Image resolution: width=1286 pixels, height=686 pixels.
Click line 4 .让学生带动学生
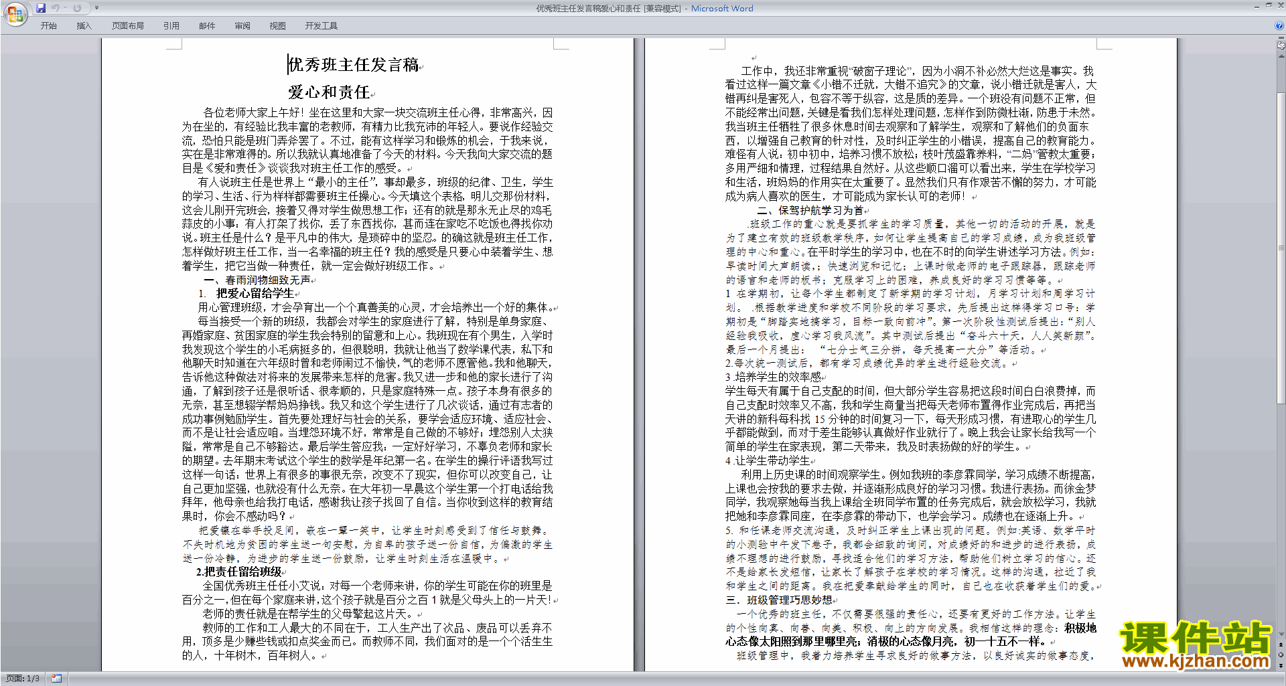click(768, 461)
